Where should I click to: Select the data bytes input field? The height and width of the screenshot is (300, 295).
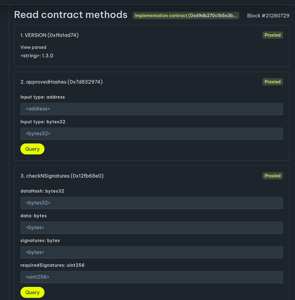pos(151,227)
